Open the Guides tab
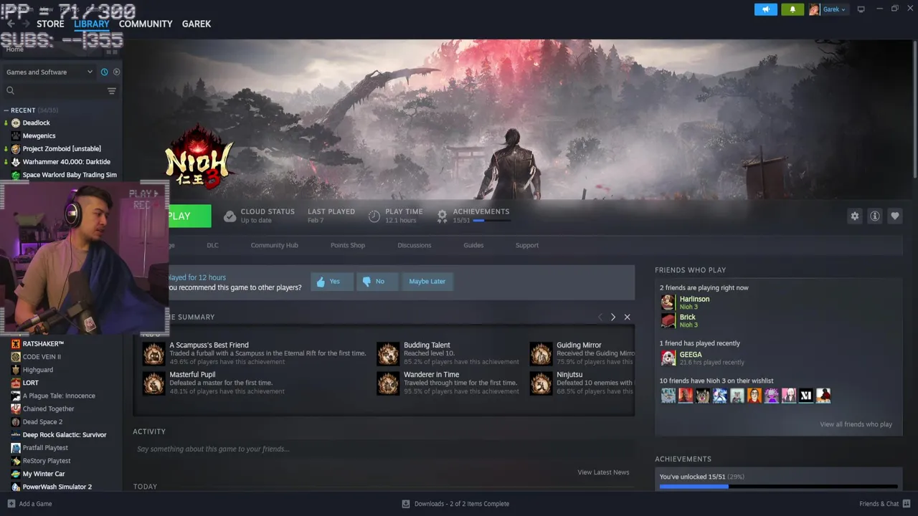 (x=473, y=245)
